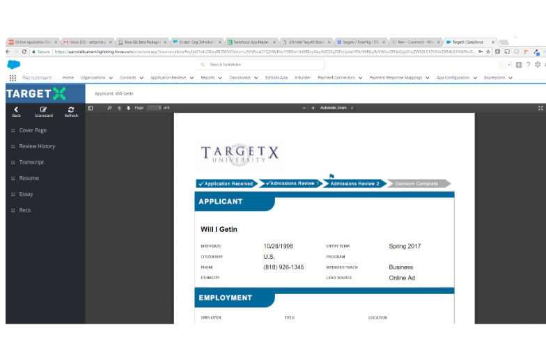Click the TargetX logo in sidebar

(x=36, y=93)
